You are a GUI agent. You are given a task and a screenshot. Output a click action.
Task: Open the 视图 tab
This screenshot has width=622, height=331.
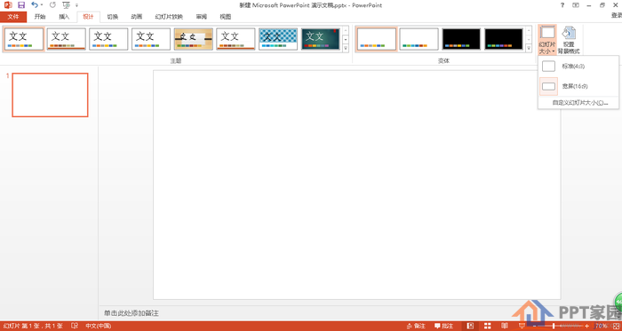pos(226,17)
